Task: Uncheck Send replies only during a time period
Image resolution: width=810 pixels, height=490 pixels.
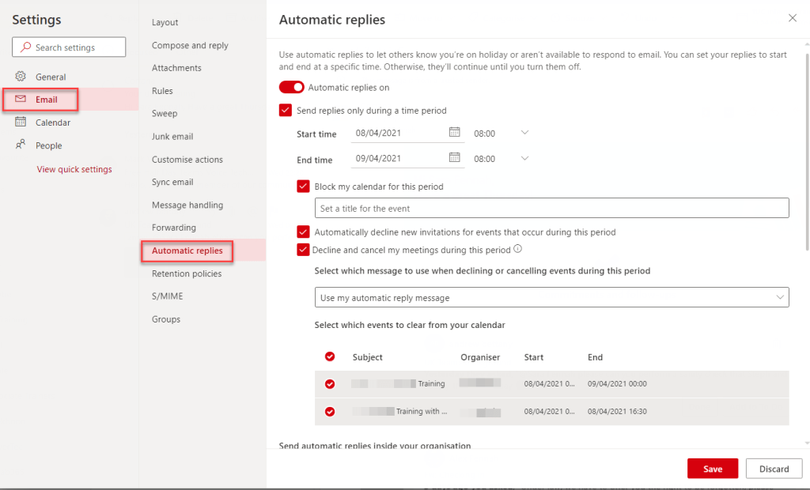Action: [x=286, y=111]
